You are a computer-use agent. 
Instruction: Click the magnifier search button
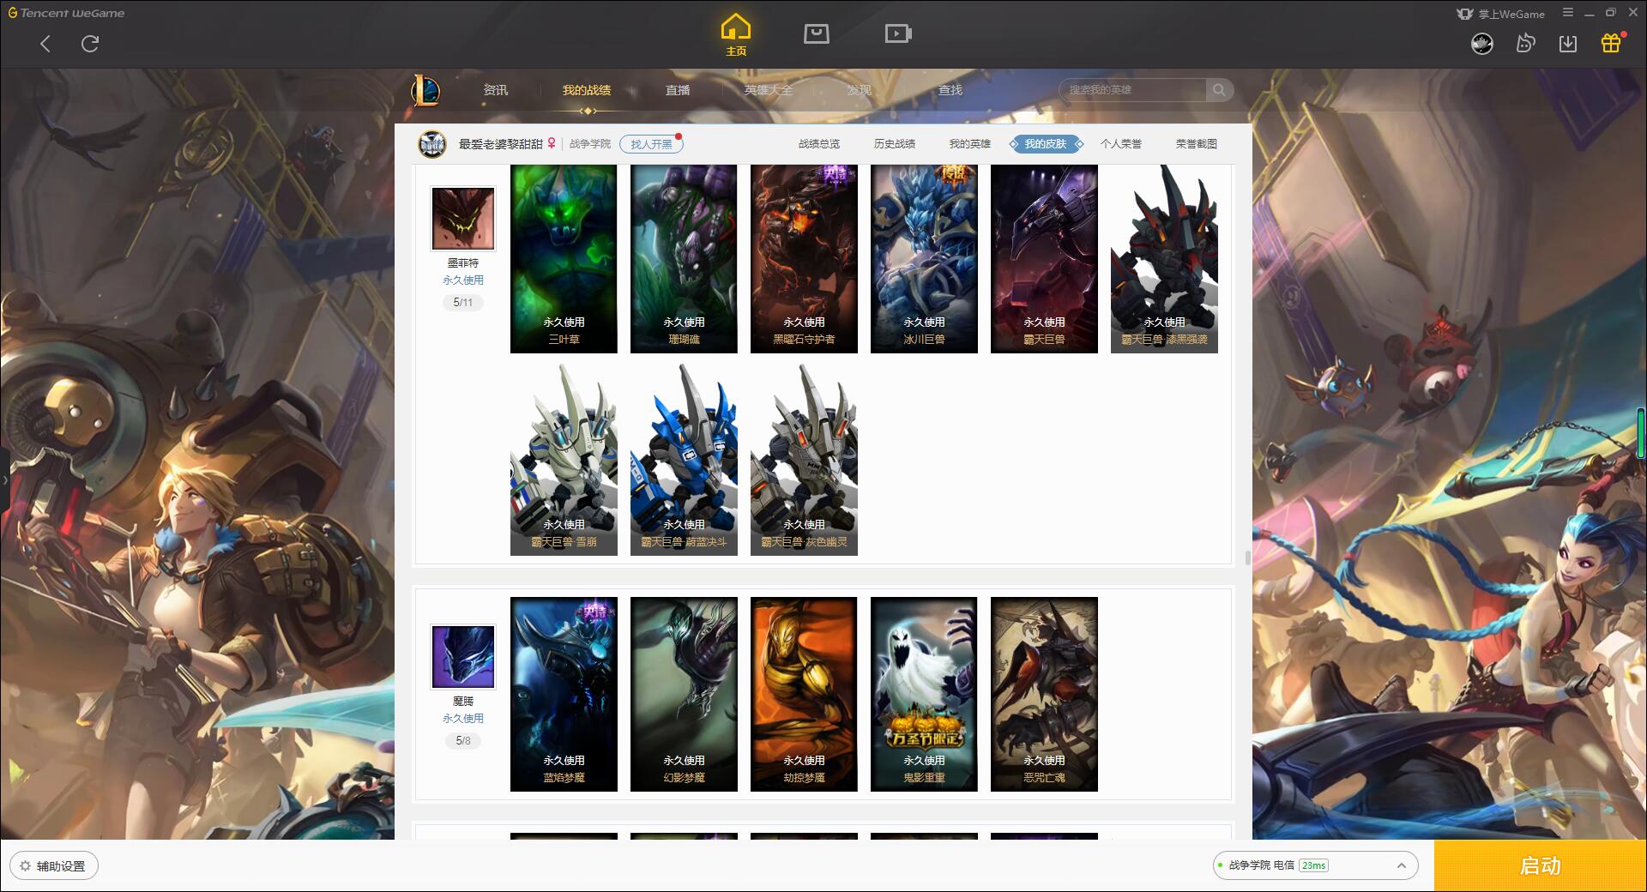pos(1219,90)
